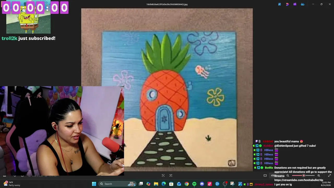Open Google Chrome from the taskbar
The image size is (334, 188).
[187, 184]
